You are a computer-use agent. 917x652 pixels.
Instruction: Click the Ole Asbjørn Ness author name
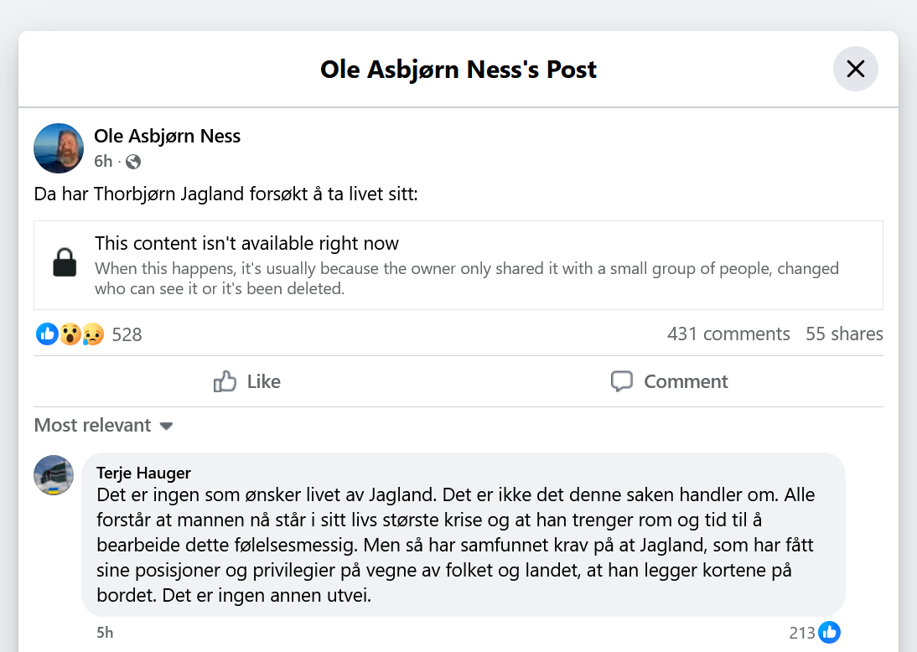click(167, 136)
